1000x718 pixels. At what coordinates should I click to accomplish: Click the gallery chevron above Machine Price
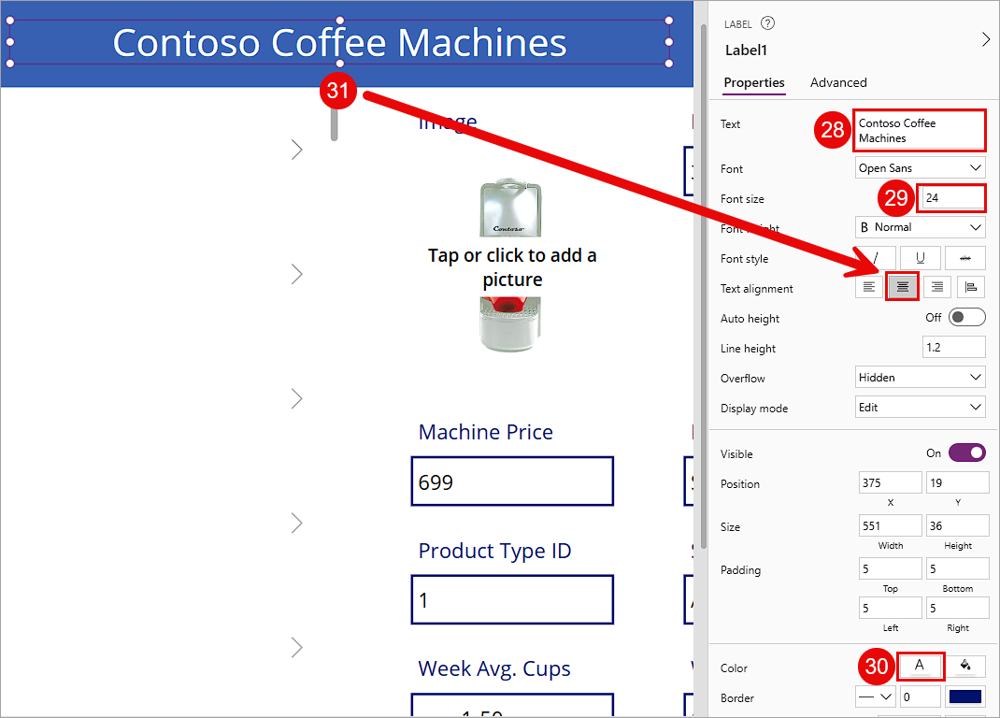click(296, 399)
